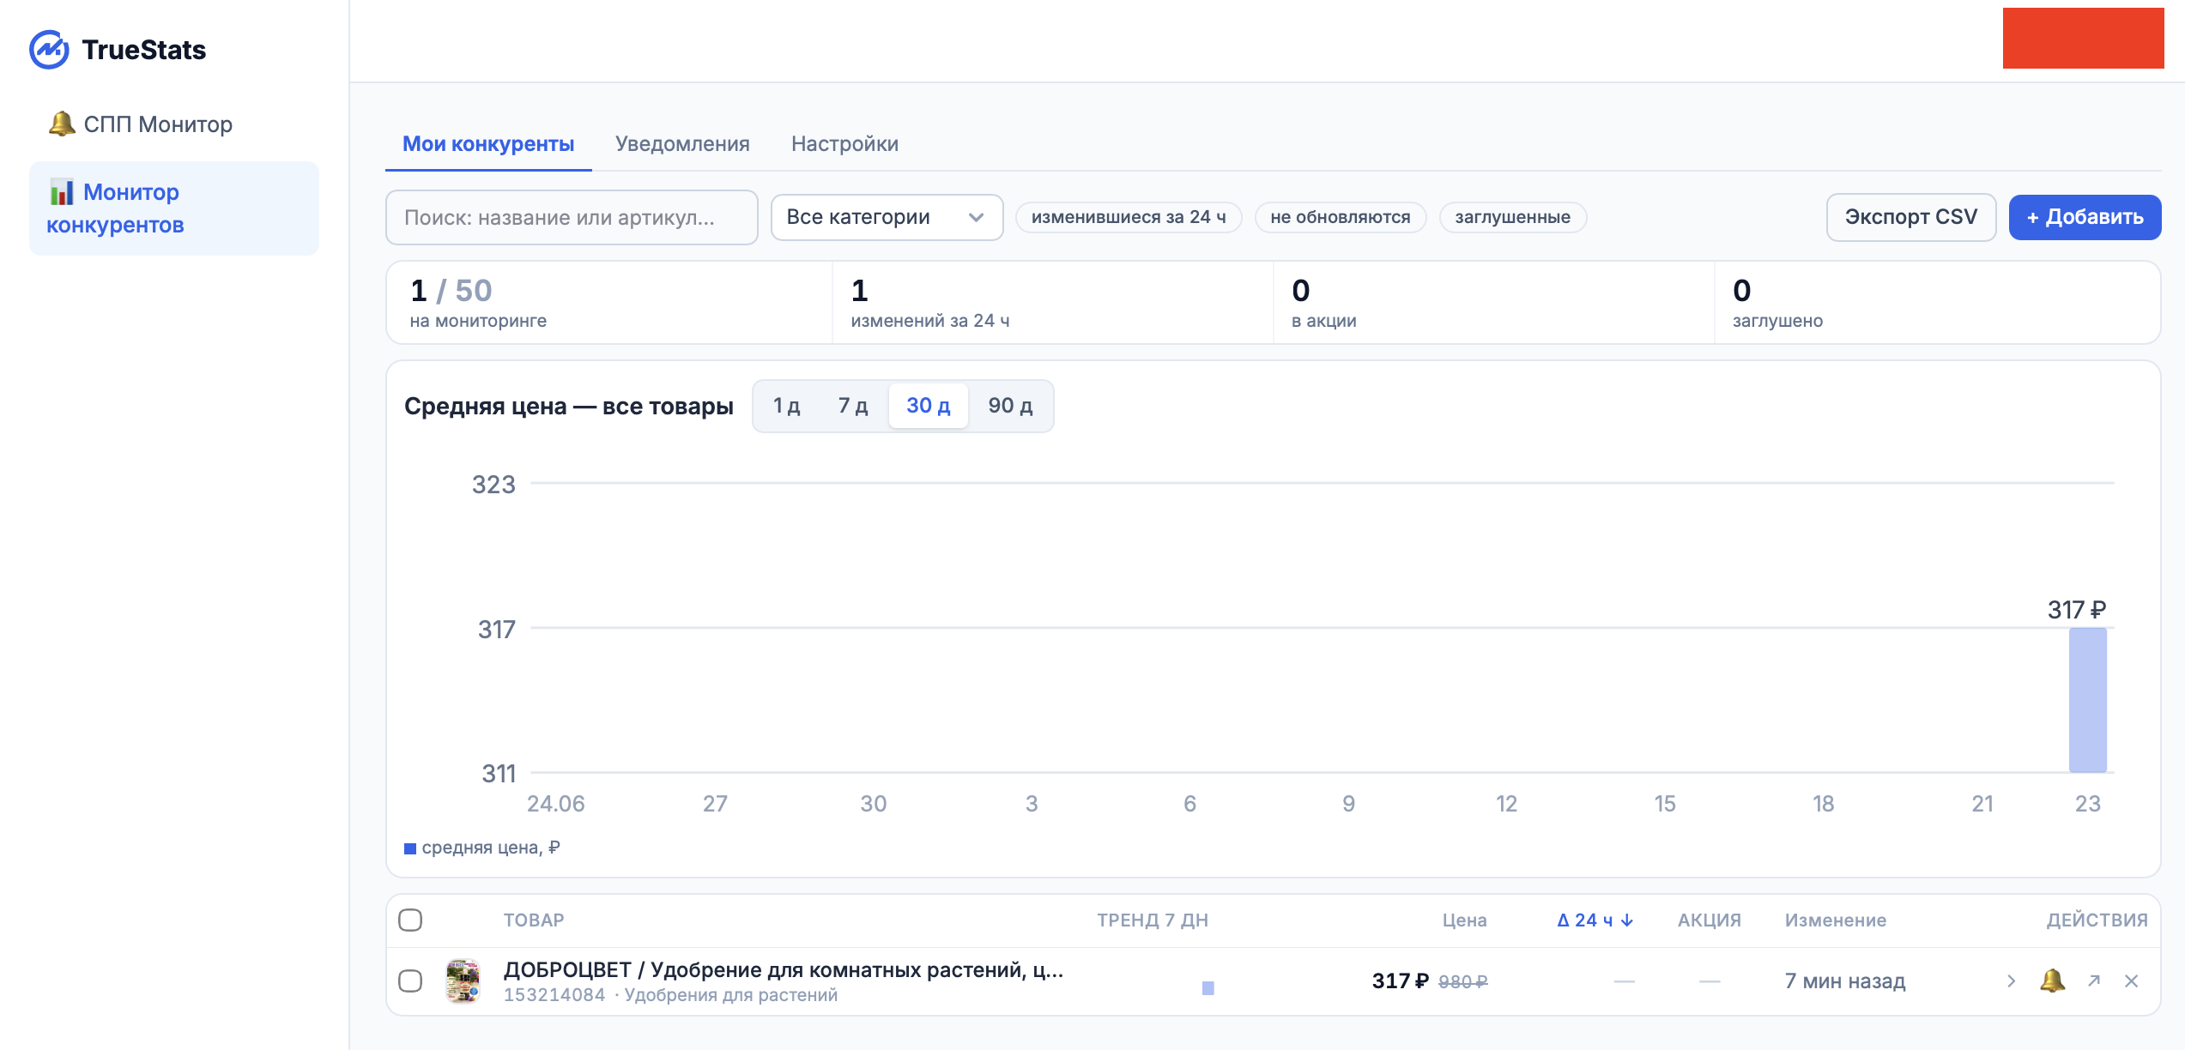This screenshot has height=1050, width=2185.
Task: Switch to the Уведомления tab
Action: pyautogui.click(x=682, y=143)
